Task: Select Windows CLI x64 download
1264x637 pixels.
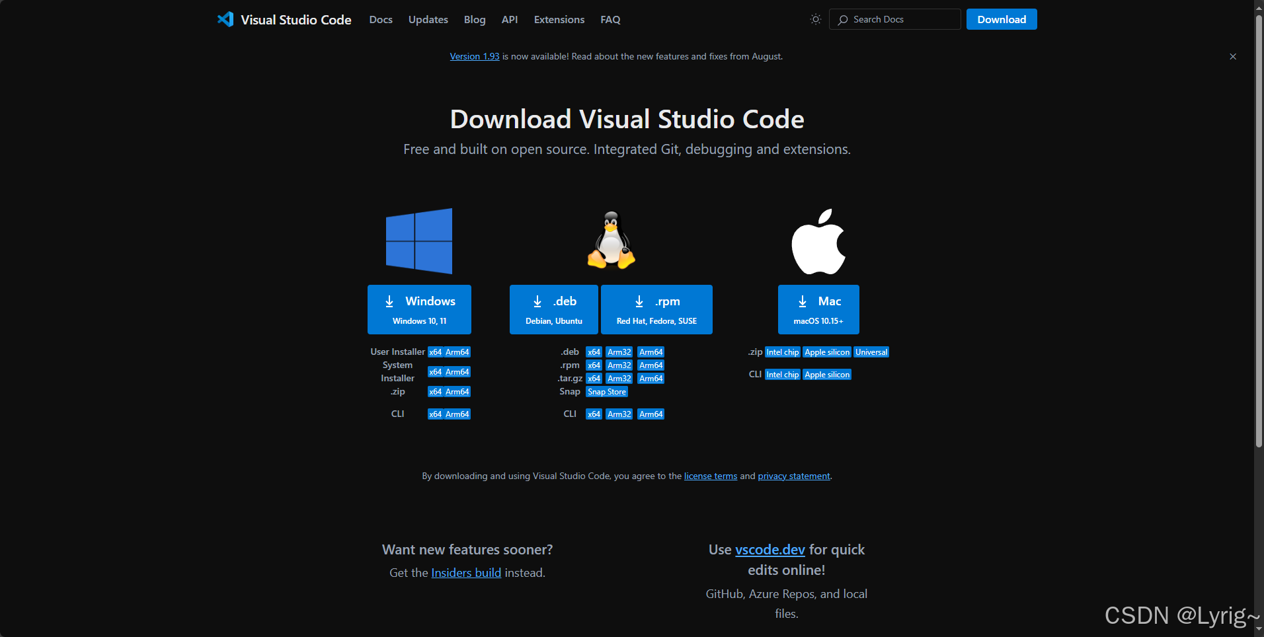Action: point(435,414)
